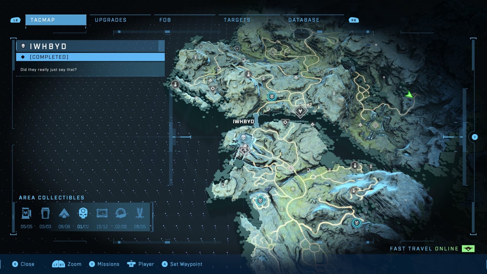Select triangular target marker on northwest landmass
Viewport: 487px width, 274px height.
click(x=213, y=89)
